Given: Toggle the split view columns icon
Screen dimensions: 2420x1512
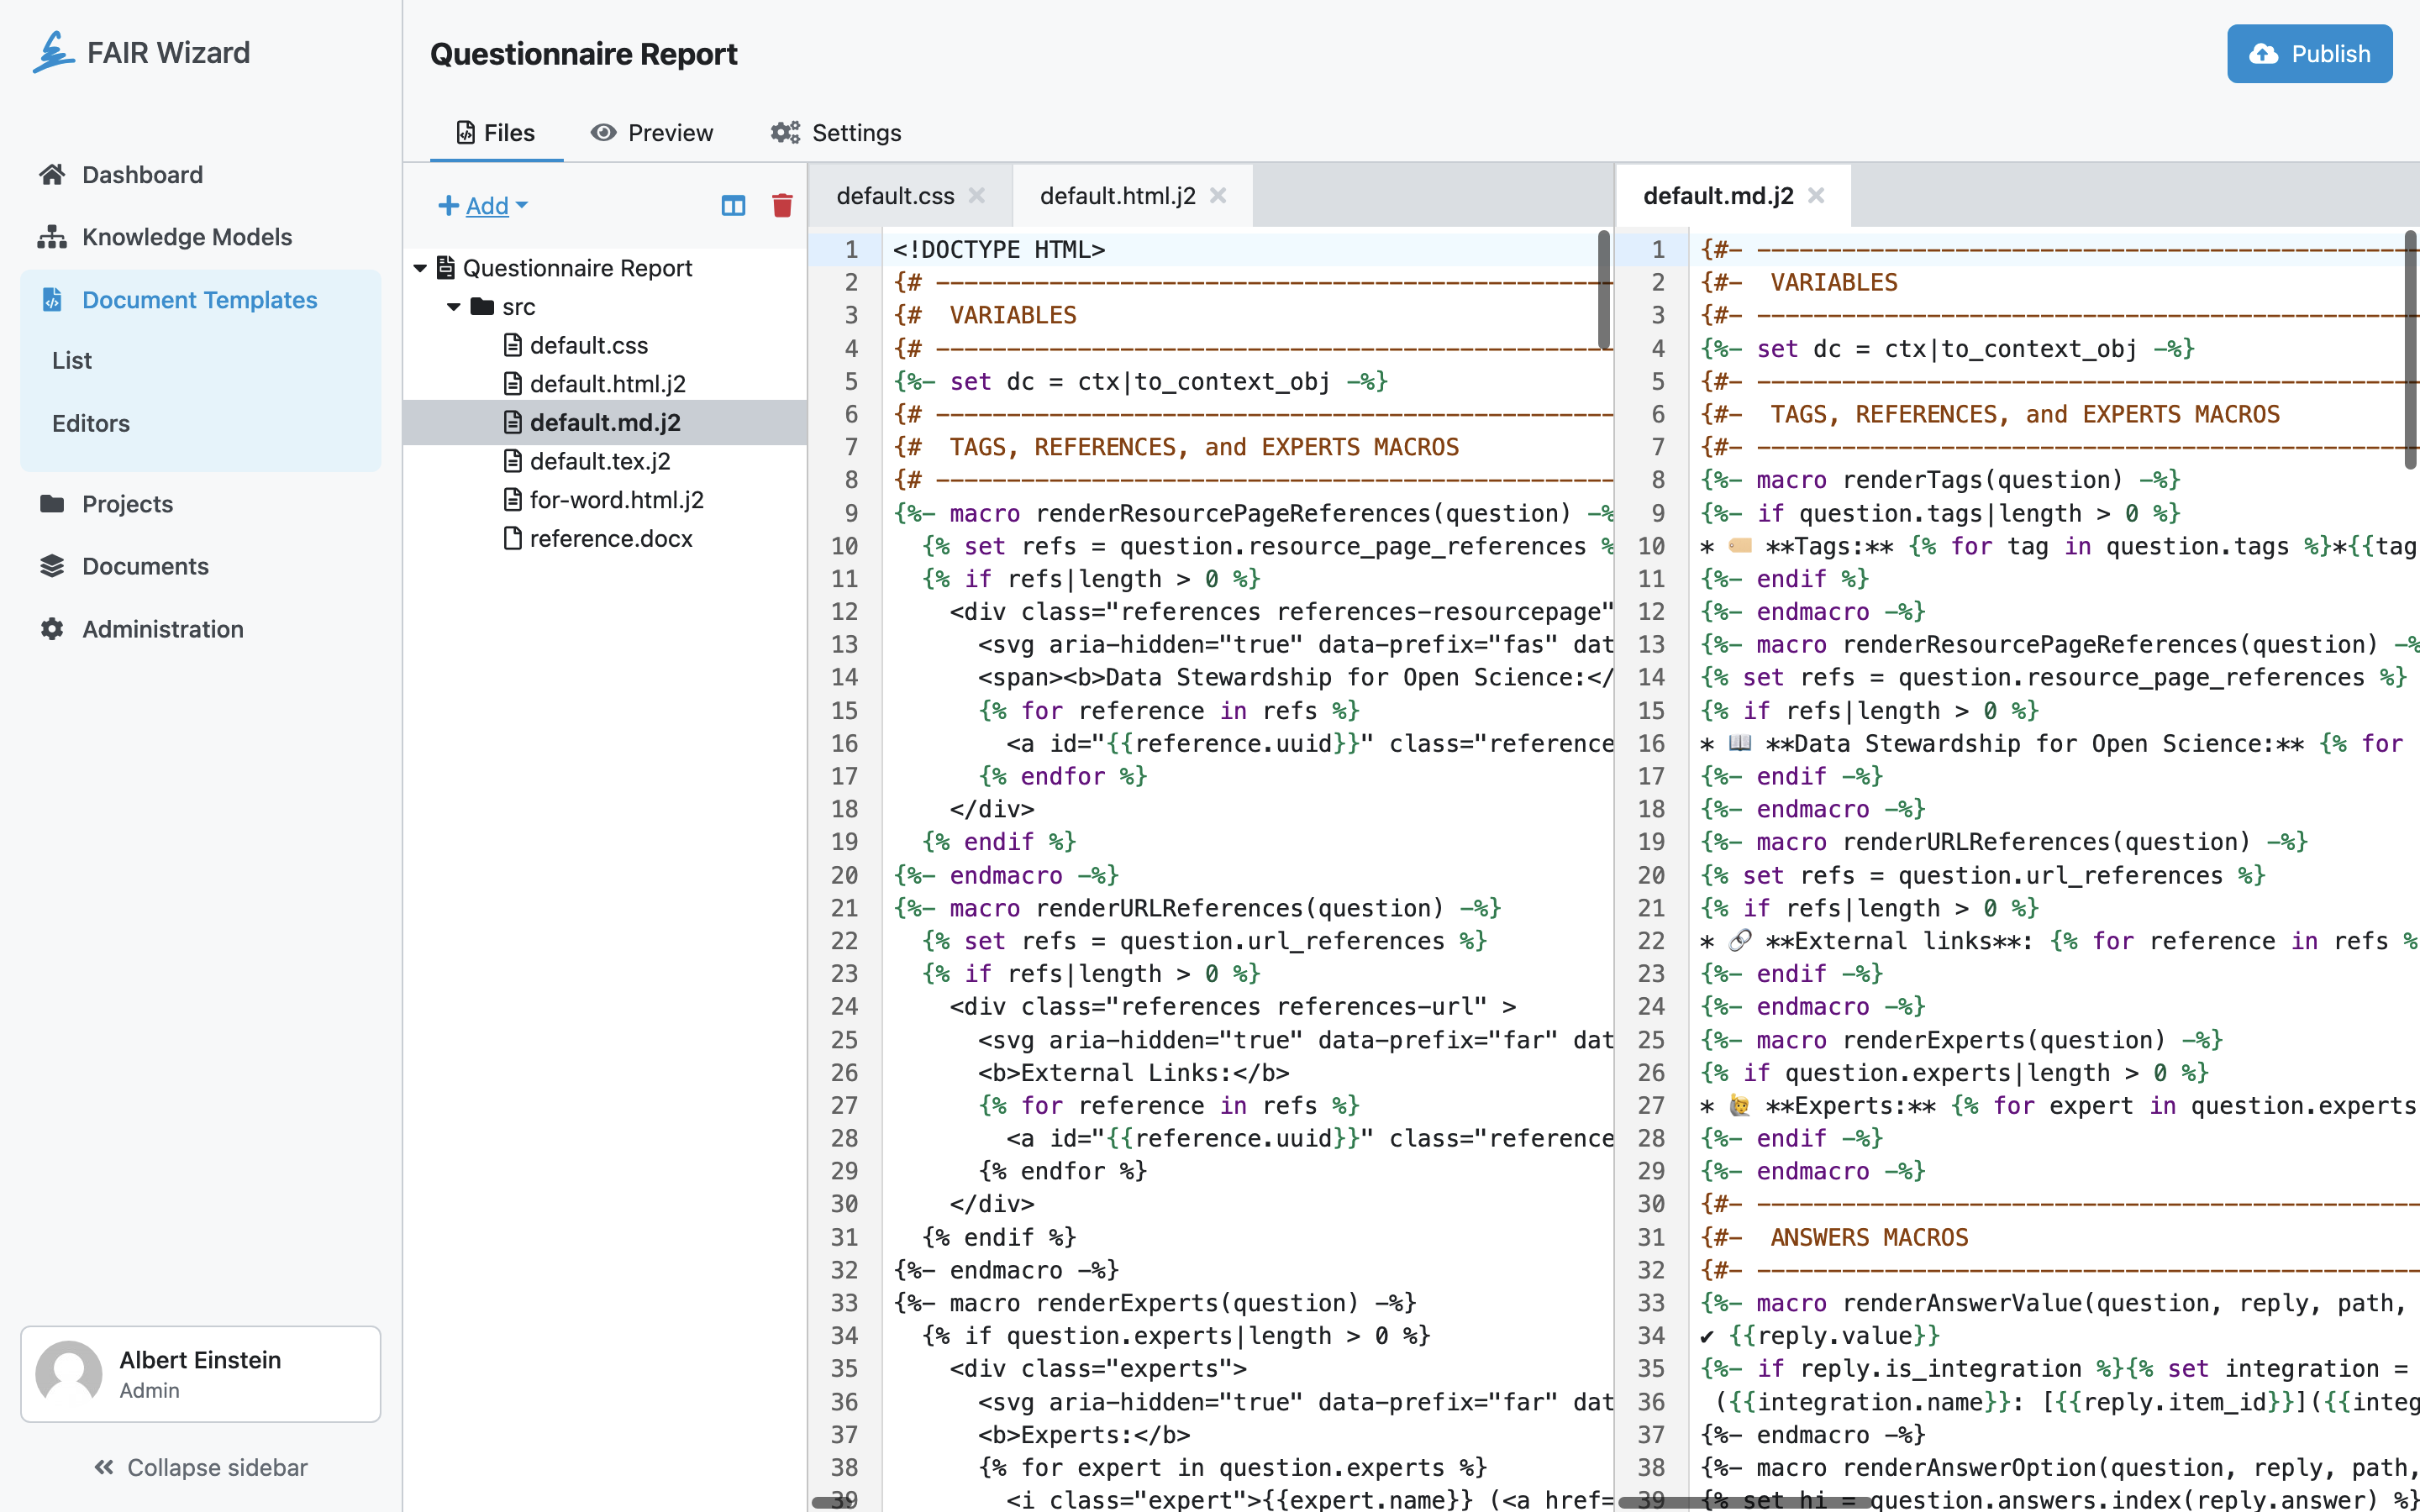Looking at the screenshot, I should pyautogui.click(x=733, y=205).
